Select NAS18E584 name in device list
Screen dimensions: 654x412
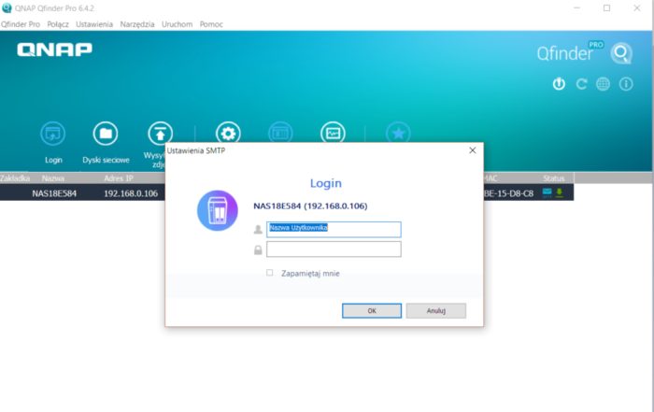[x=54, y=193]
